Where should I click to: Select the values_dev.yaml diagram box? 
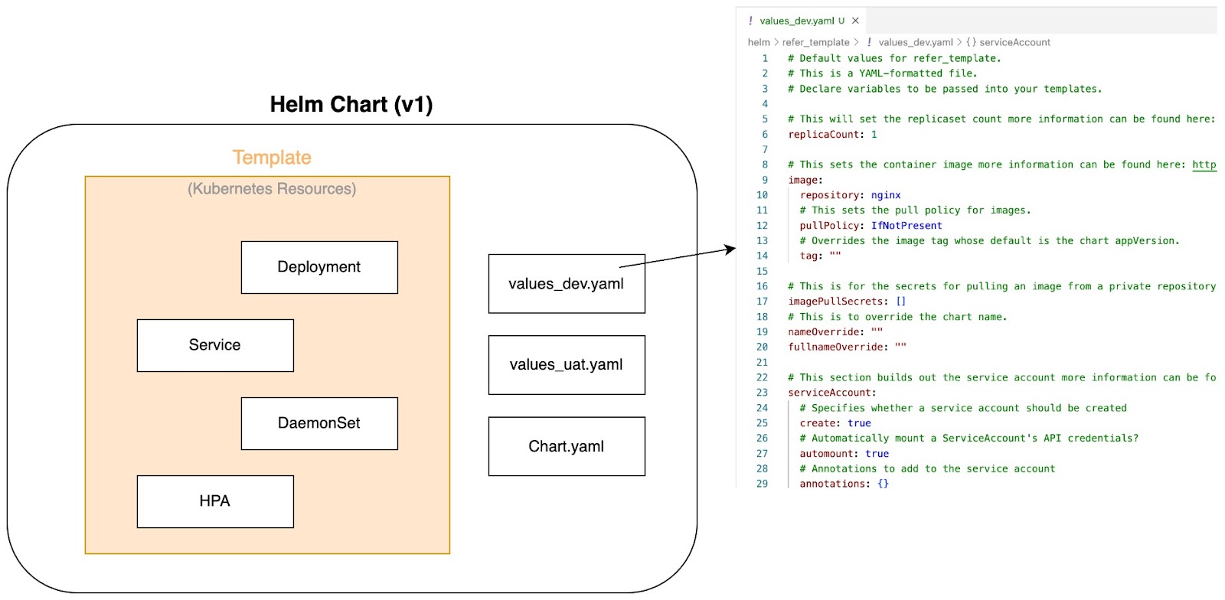click(567, 284)
